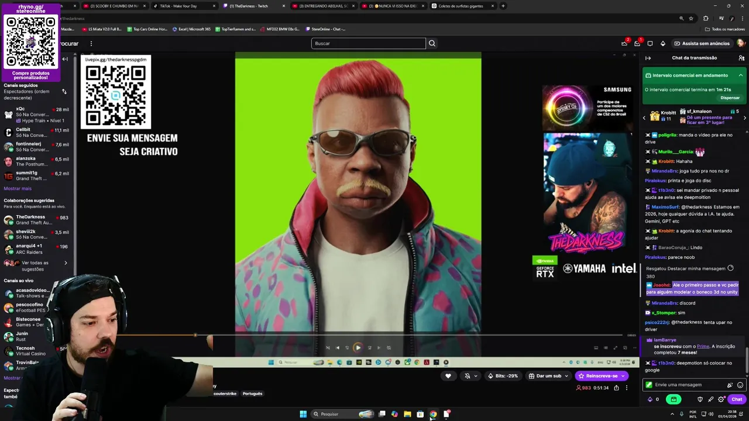The width and height of the screenshot is (749, 421).
Task: Click the search magnifier button beside Buscar
Action: tap(432, 43)
